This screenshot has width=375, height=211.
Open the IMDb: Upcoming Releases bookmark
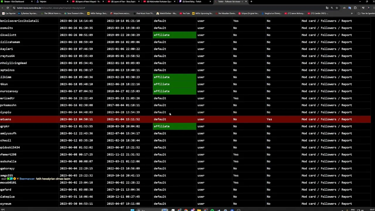coord(202,13)
